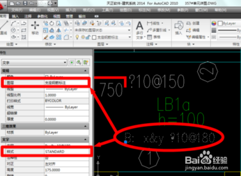Click the 样式 STANDARD value field

67,151
